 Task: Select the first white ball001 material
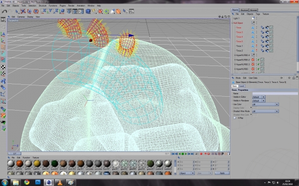coord(11,164)
